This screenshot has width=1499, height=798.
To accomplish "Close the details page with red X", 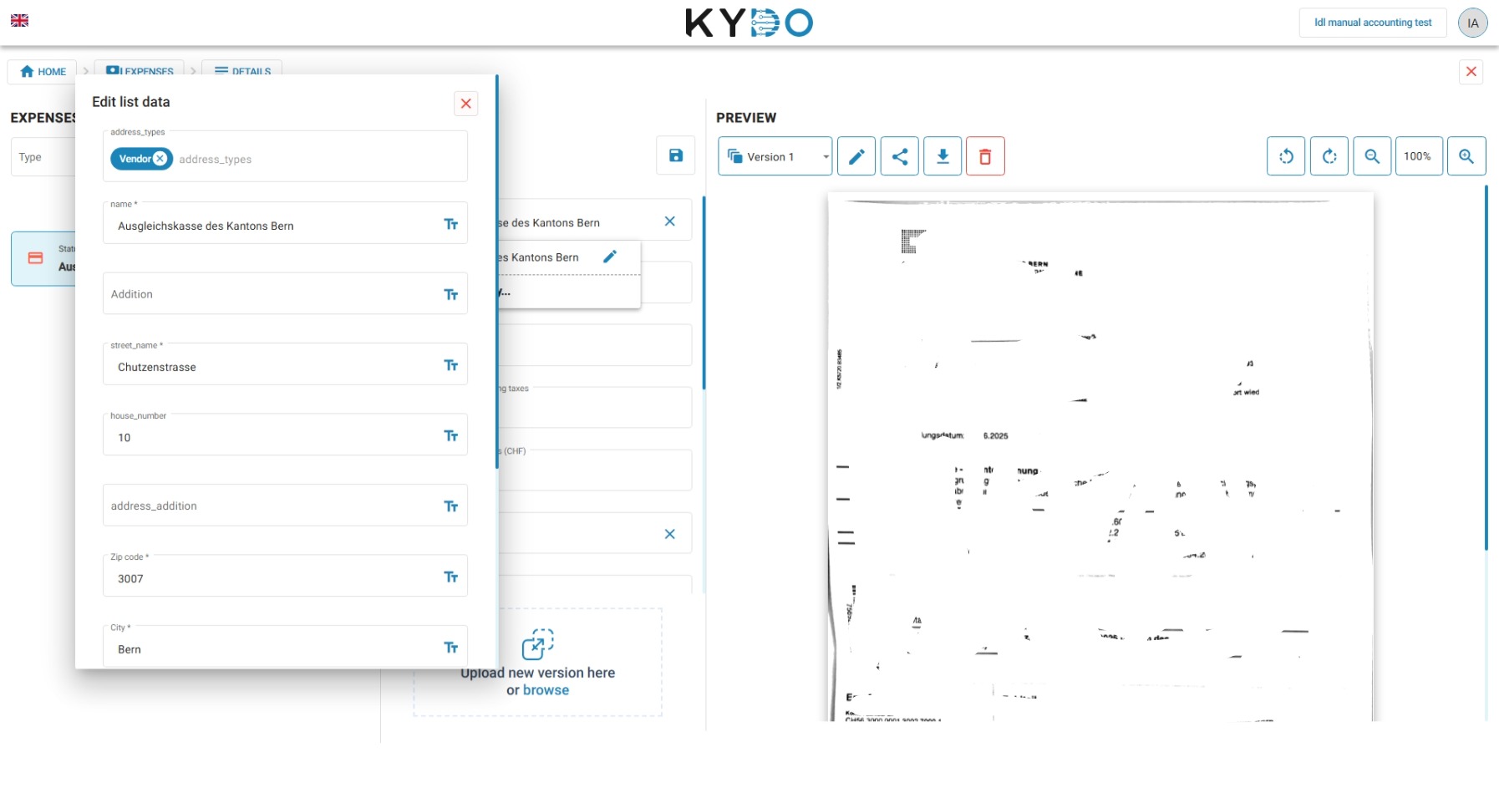I will coord(1471,72).
